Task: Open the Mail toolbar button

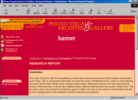Action: 81,11
